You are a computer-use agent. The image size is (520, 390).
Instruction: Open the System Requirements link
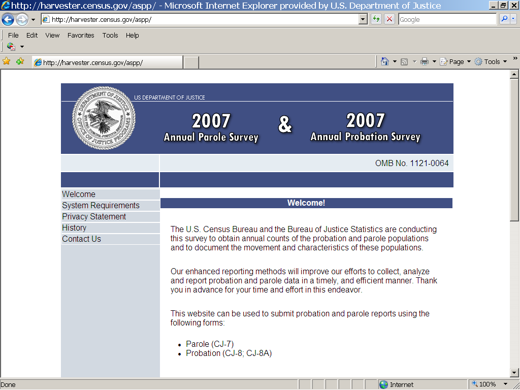click(x=101, y=205)
